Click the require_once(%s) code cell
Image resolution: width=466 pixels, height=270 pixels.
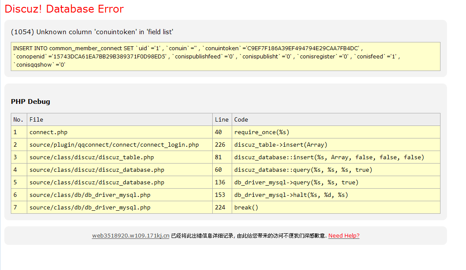262,132
